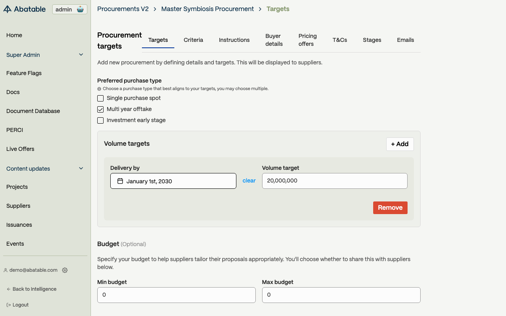The image size is (506, 316).
Task: Click the user icon beside demo@abatable.com
Action: (x=6, y=270)
